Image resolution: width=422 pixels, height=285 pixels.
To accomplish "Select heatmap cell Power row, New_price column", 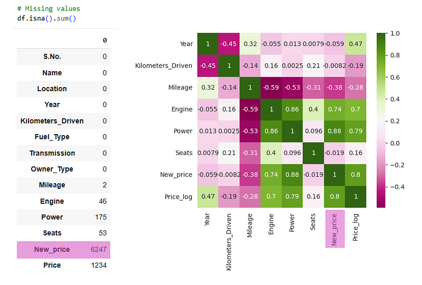I will [333, 131].
